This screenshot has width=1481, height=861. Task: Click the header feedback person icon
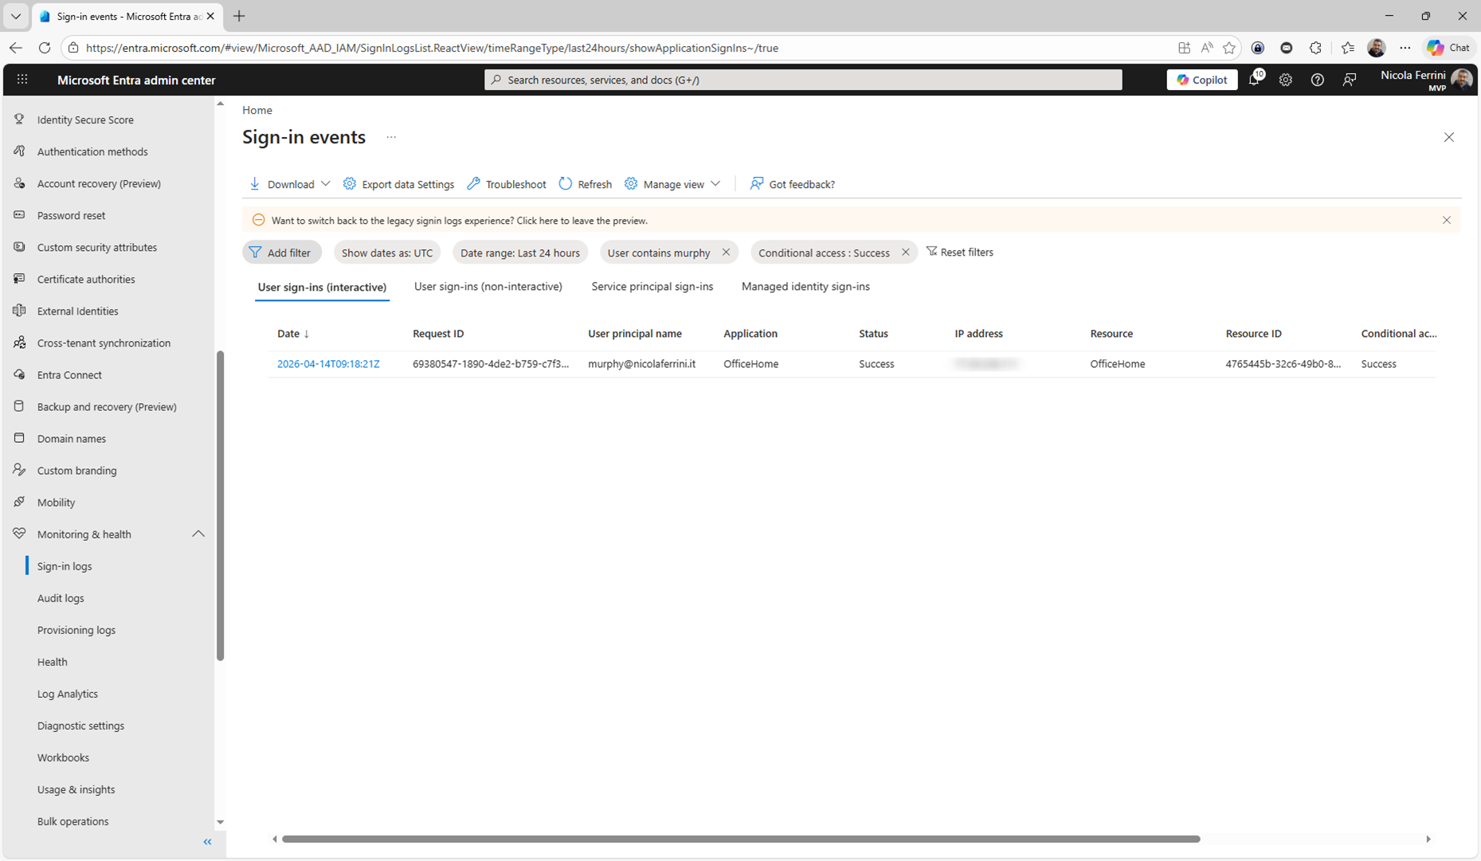1349,80
